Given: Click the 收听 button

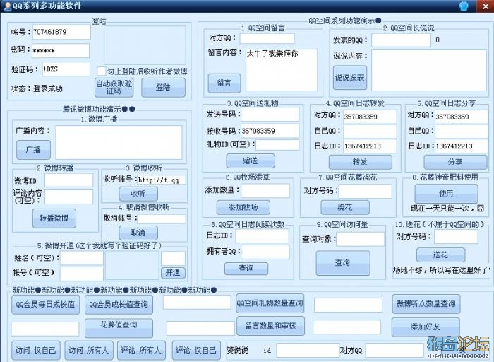Looking at the screenshot, I should (x=138, y=194).
